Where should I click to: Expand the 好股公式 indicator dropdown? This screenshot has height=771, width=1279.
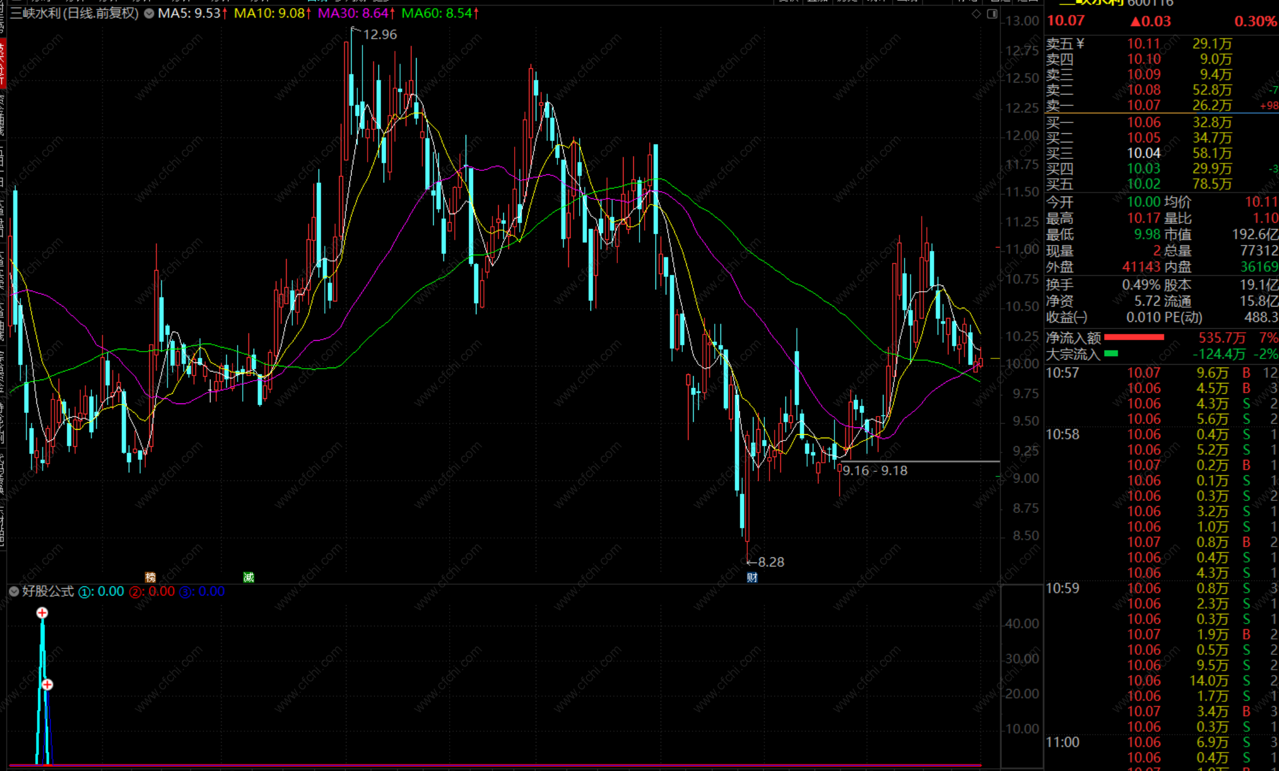pos(14,592)
